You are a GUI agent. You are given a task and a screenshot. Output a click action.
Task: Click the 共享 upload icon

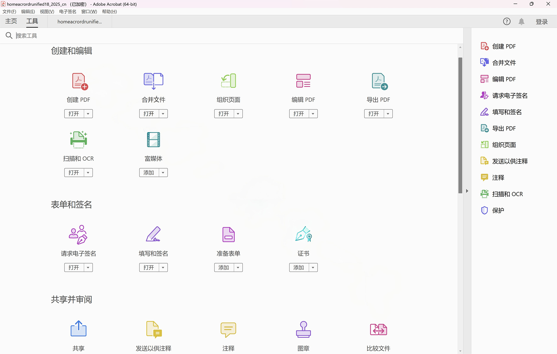[x=79, y=328]
